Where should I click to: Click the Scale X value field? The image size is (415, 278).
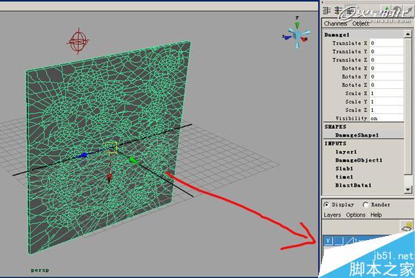tap(387, 93)
